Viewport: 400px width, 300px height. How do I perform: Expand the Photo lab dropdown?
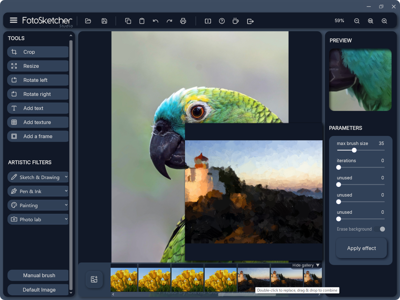tap(38, 219)
